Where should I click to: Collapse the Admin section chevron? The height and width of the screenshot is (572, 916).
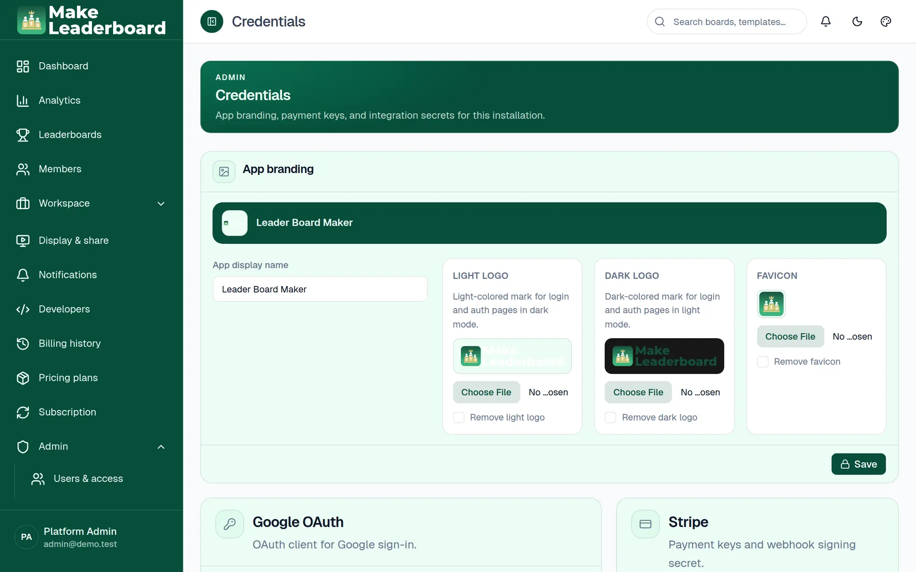pos(161,447)
